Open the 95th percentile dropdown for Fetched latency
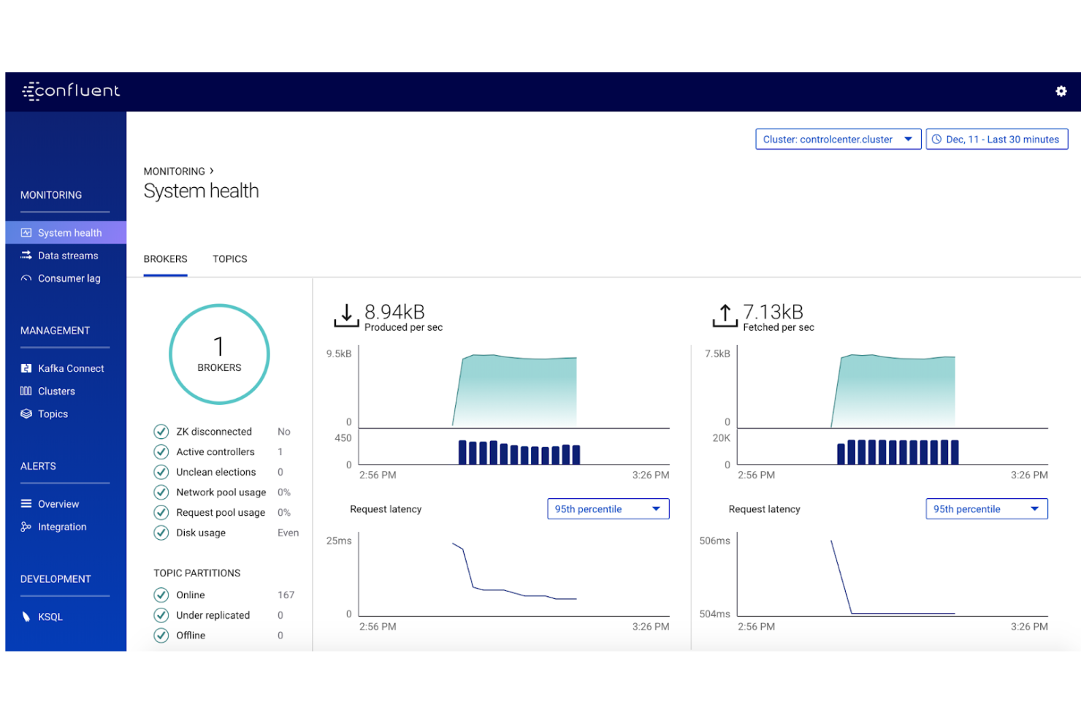Screen dimensions: 1081x721 [x=986, y=508]
